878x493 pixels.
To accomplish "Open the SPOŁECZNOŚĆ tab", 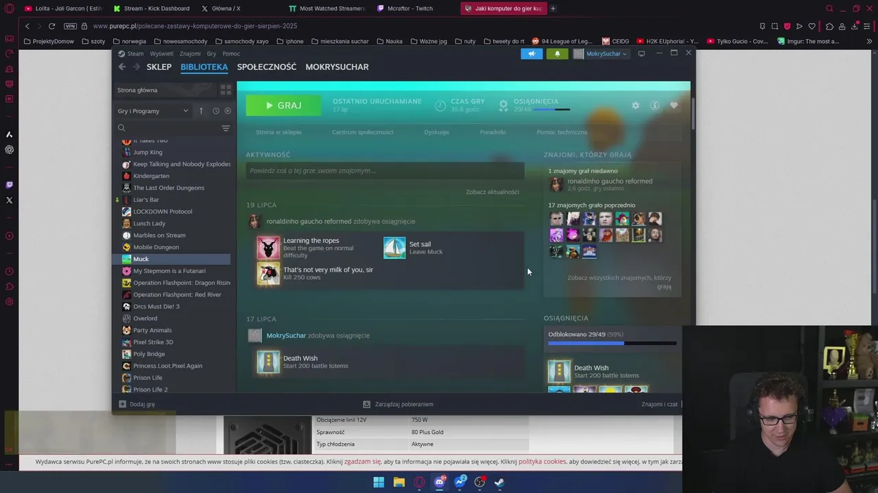I will pyautogui.click(x=267, y=66).
